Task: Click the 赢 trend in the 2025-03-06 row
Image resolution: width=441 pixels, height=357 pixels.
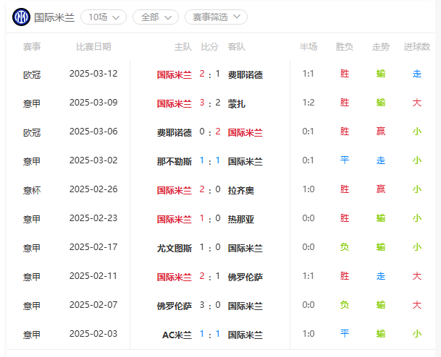Action: click(x=381, y=132)
